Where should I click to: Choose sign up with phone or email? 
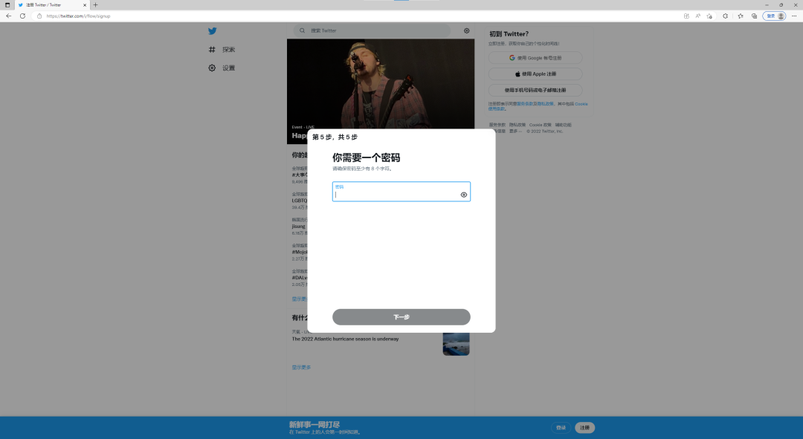pyautogui.click(x=535, y=90)
